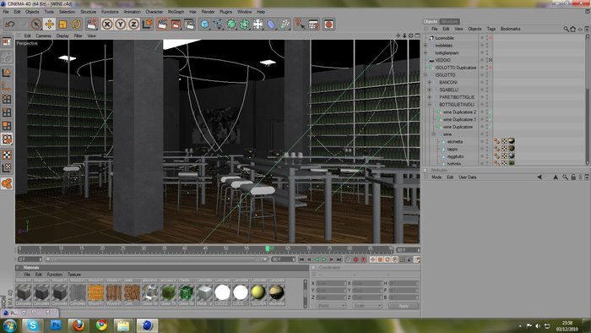Toggle X axis lock button

(107, 25)
